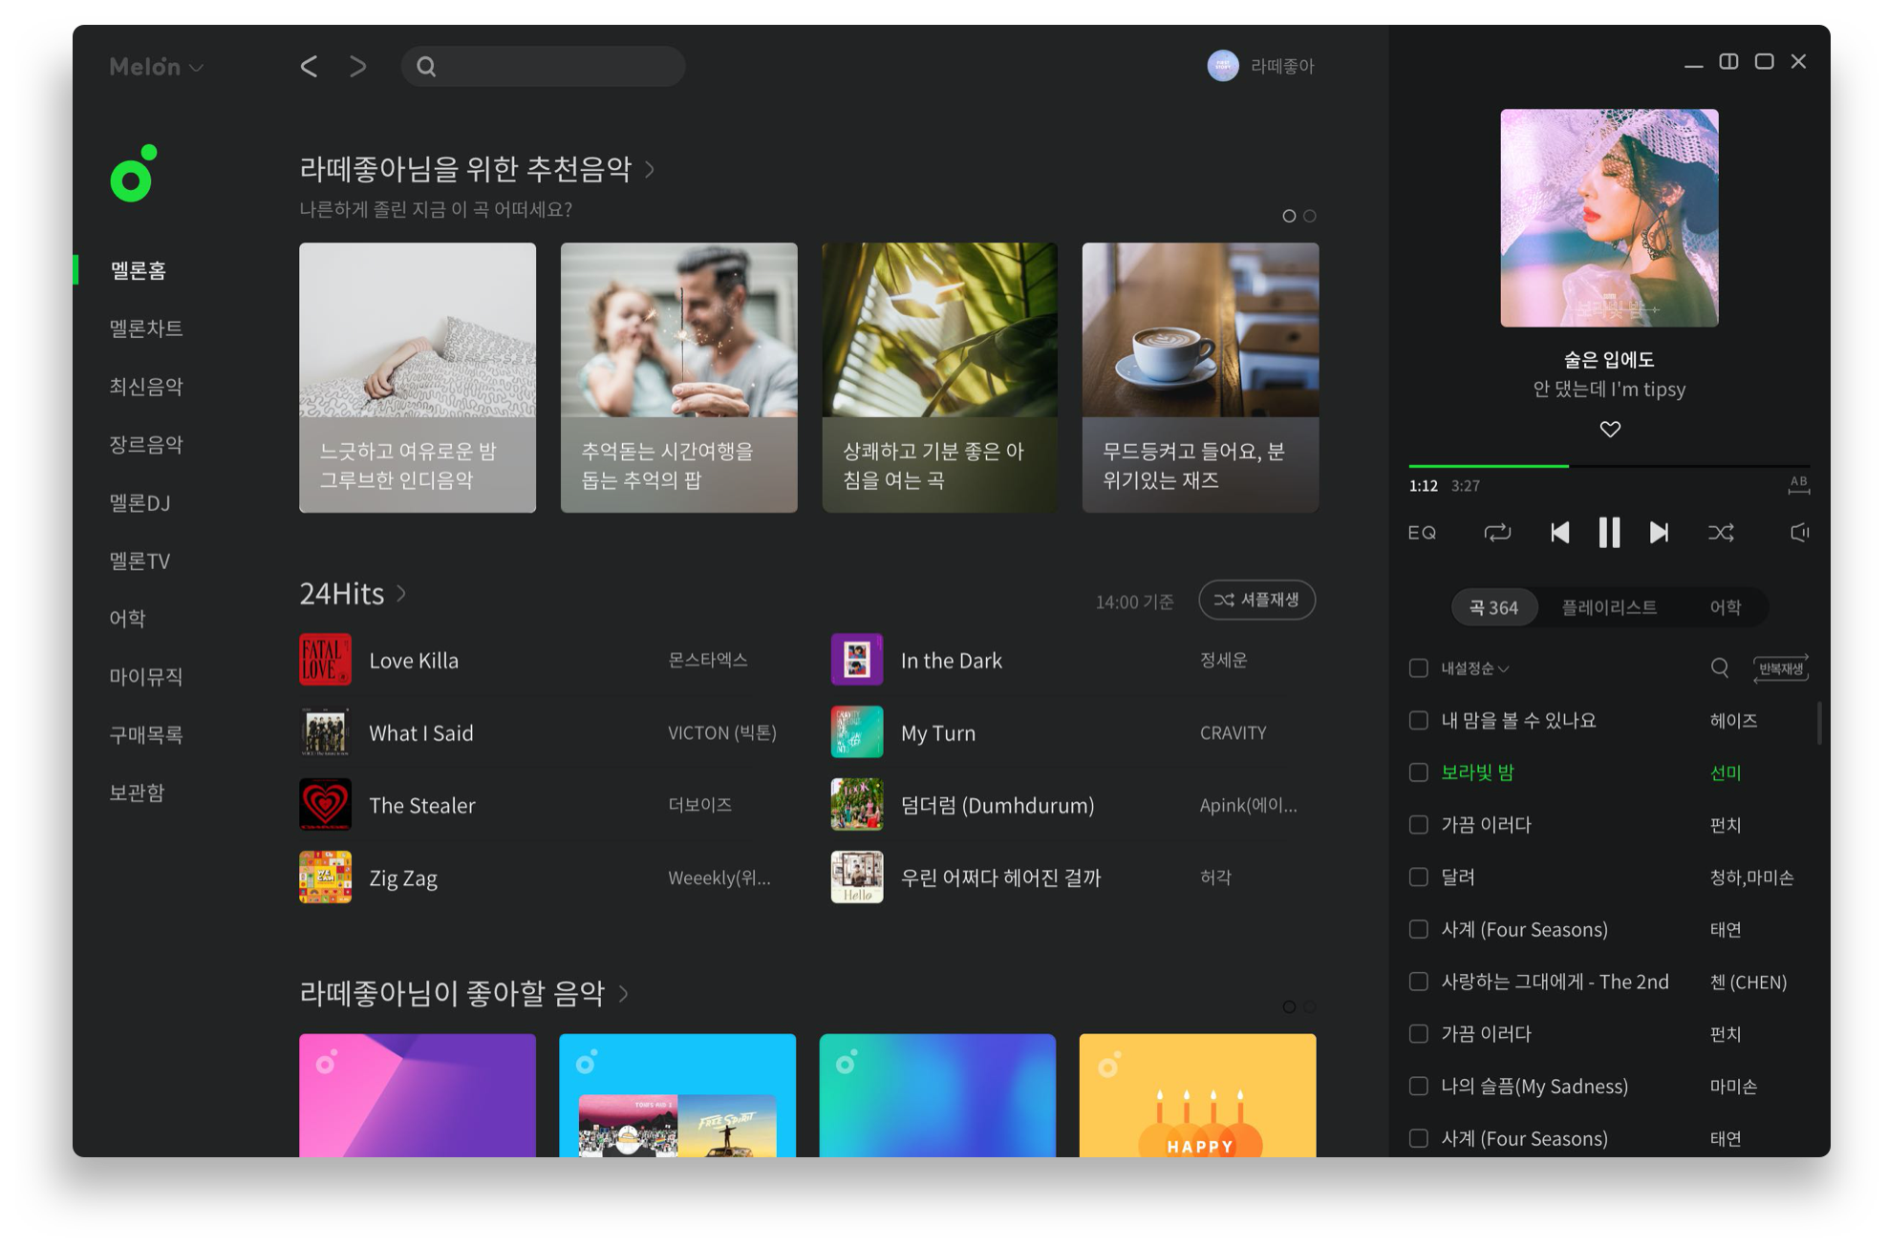Go to 멜론차트 in the sidebar

tap(145, 328)
